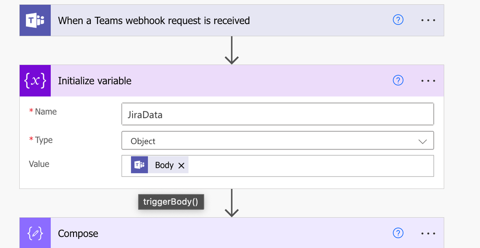Click the Compose action icon
The height and width of the screenshot is (248, 480).
click(35, 233)
